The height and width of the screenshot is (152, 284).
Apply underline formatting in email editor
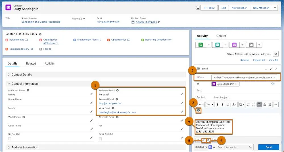click(227, 104)
